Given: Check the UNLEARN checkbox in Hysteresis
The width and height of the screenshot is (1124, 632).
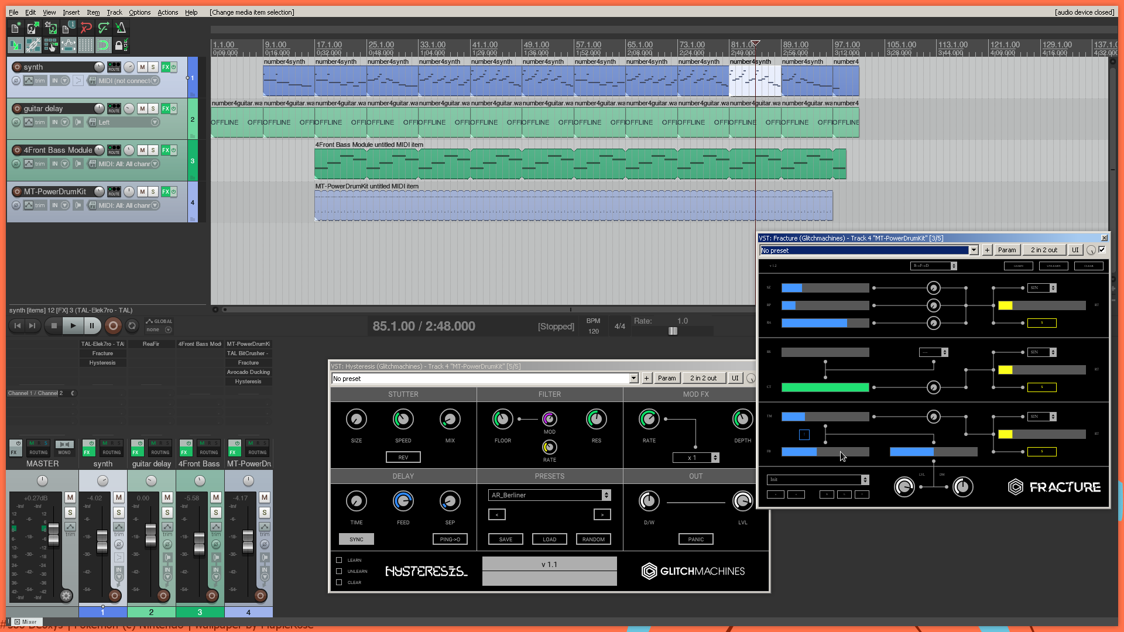Looking at the screenshot, I should (x=339, y=571).
